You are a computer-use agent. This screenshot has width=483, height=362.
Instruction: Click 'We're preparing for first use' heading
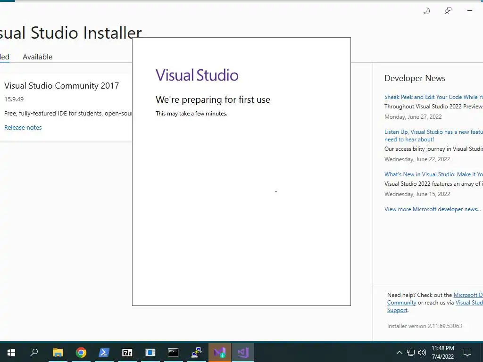pos(213,99)
